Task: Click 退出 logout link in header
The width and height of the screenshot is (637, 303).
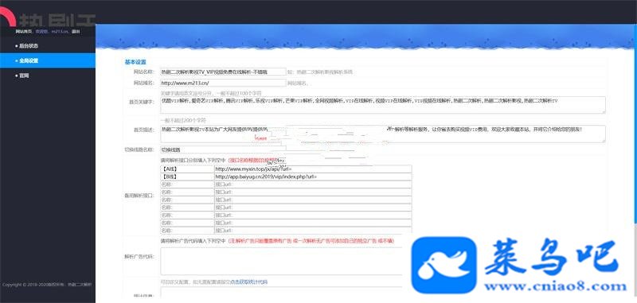Action: tap(76, 31)
